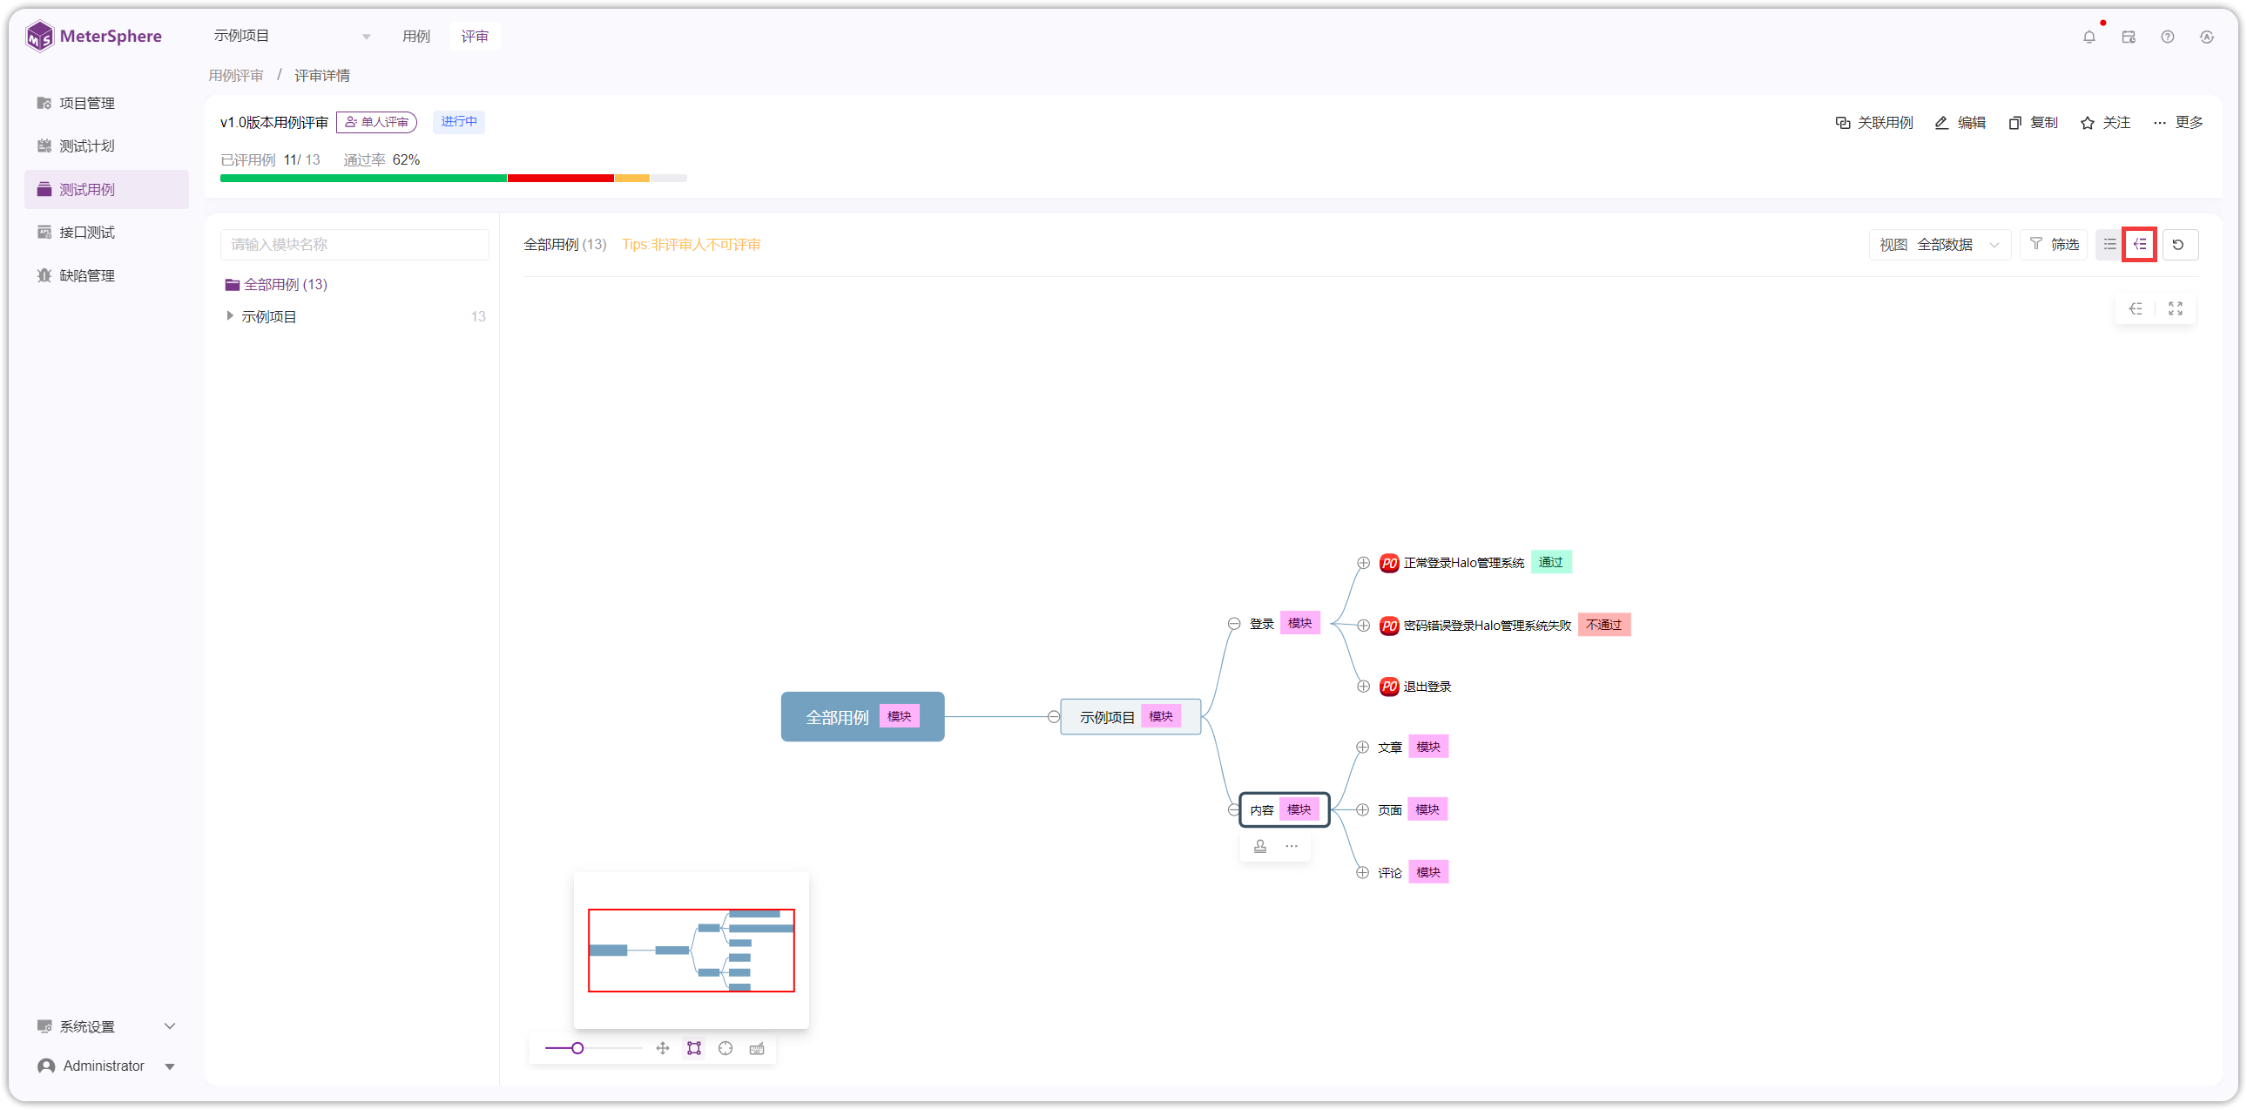
Task: Expand the 评论 module node
Action: point(1361,873)
